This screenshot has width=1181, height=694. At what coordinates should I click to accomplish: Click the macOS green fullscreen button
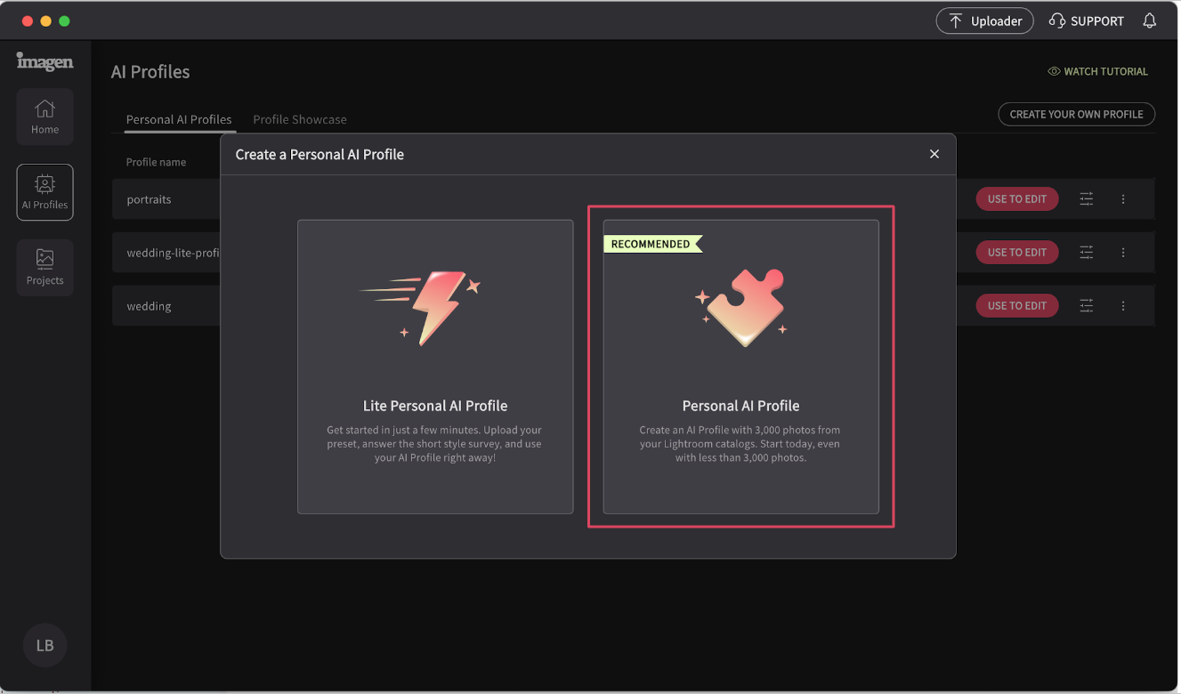(x=64, y=20)
